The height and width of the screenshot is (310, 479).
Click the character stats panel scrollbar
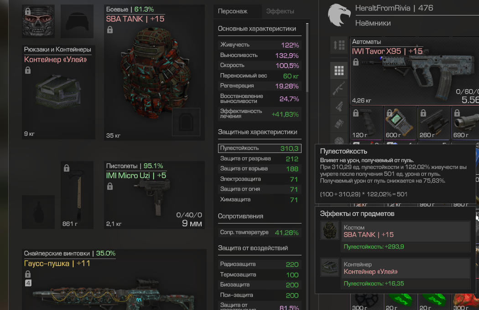pyautogui.click(x=307, y=58)
